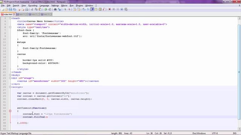Click the Cut scissors icon
Image resolution: width=241 pixels, height=135 pixels.
point(32,9)
